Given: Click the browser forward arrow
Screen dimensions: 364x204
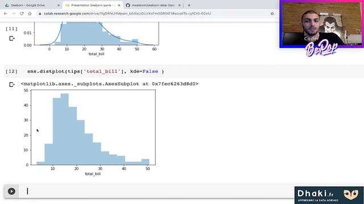Looking at the screenshot, I should [x=14, y=14].
